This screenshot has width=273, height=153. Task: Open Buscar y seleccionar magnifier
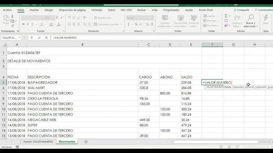coord(250,17)
